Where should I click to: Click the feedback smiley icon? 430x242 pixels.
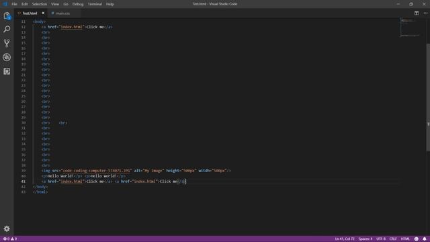pyautogui.click(x=417, y=239)
